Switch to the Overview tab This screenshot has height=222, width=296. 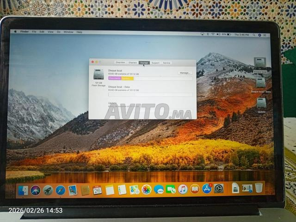(x=120, y=62)
